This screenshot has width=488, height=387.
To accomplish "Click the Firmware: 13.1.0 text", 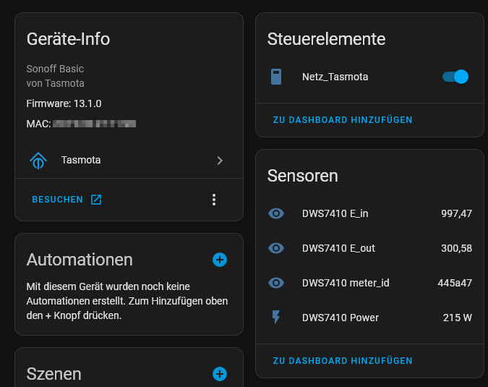I will [x=64, y=103].
